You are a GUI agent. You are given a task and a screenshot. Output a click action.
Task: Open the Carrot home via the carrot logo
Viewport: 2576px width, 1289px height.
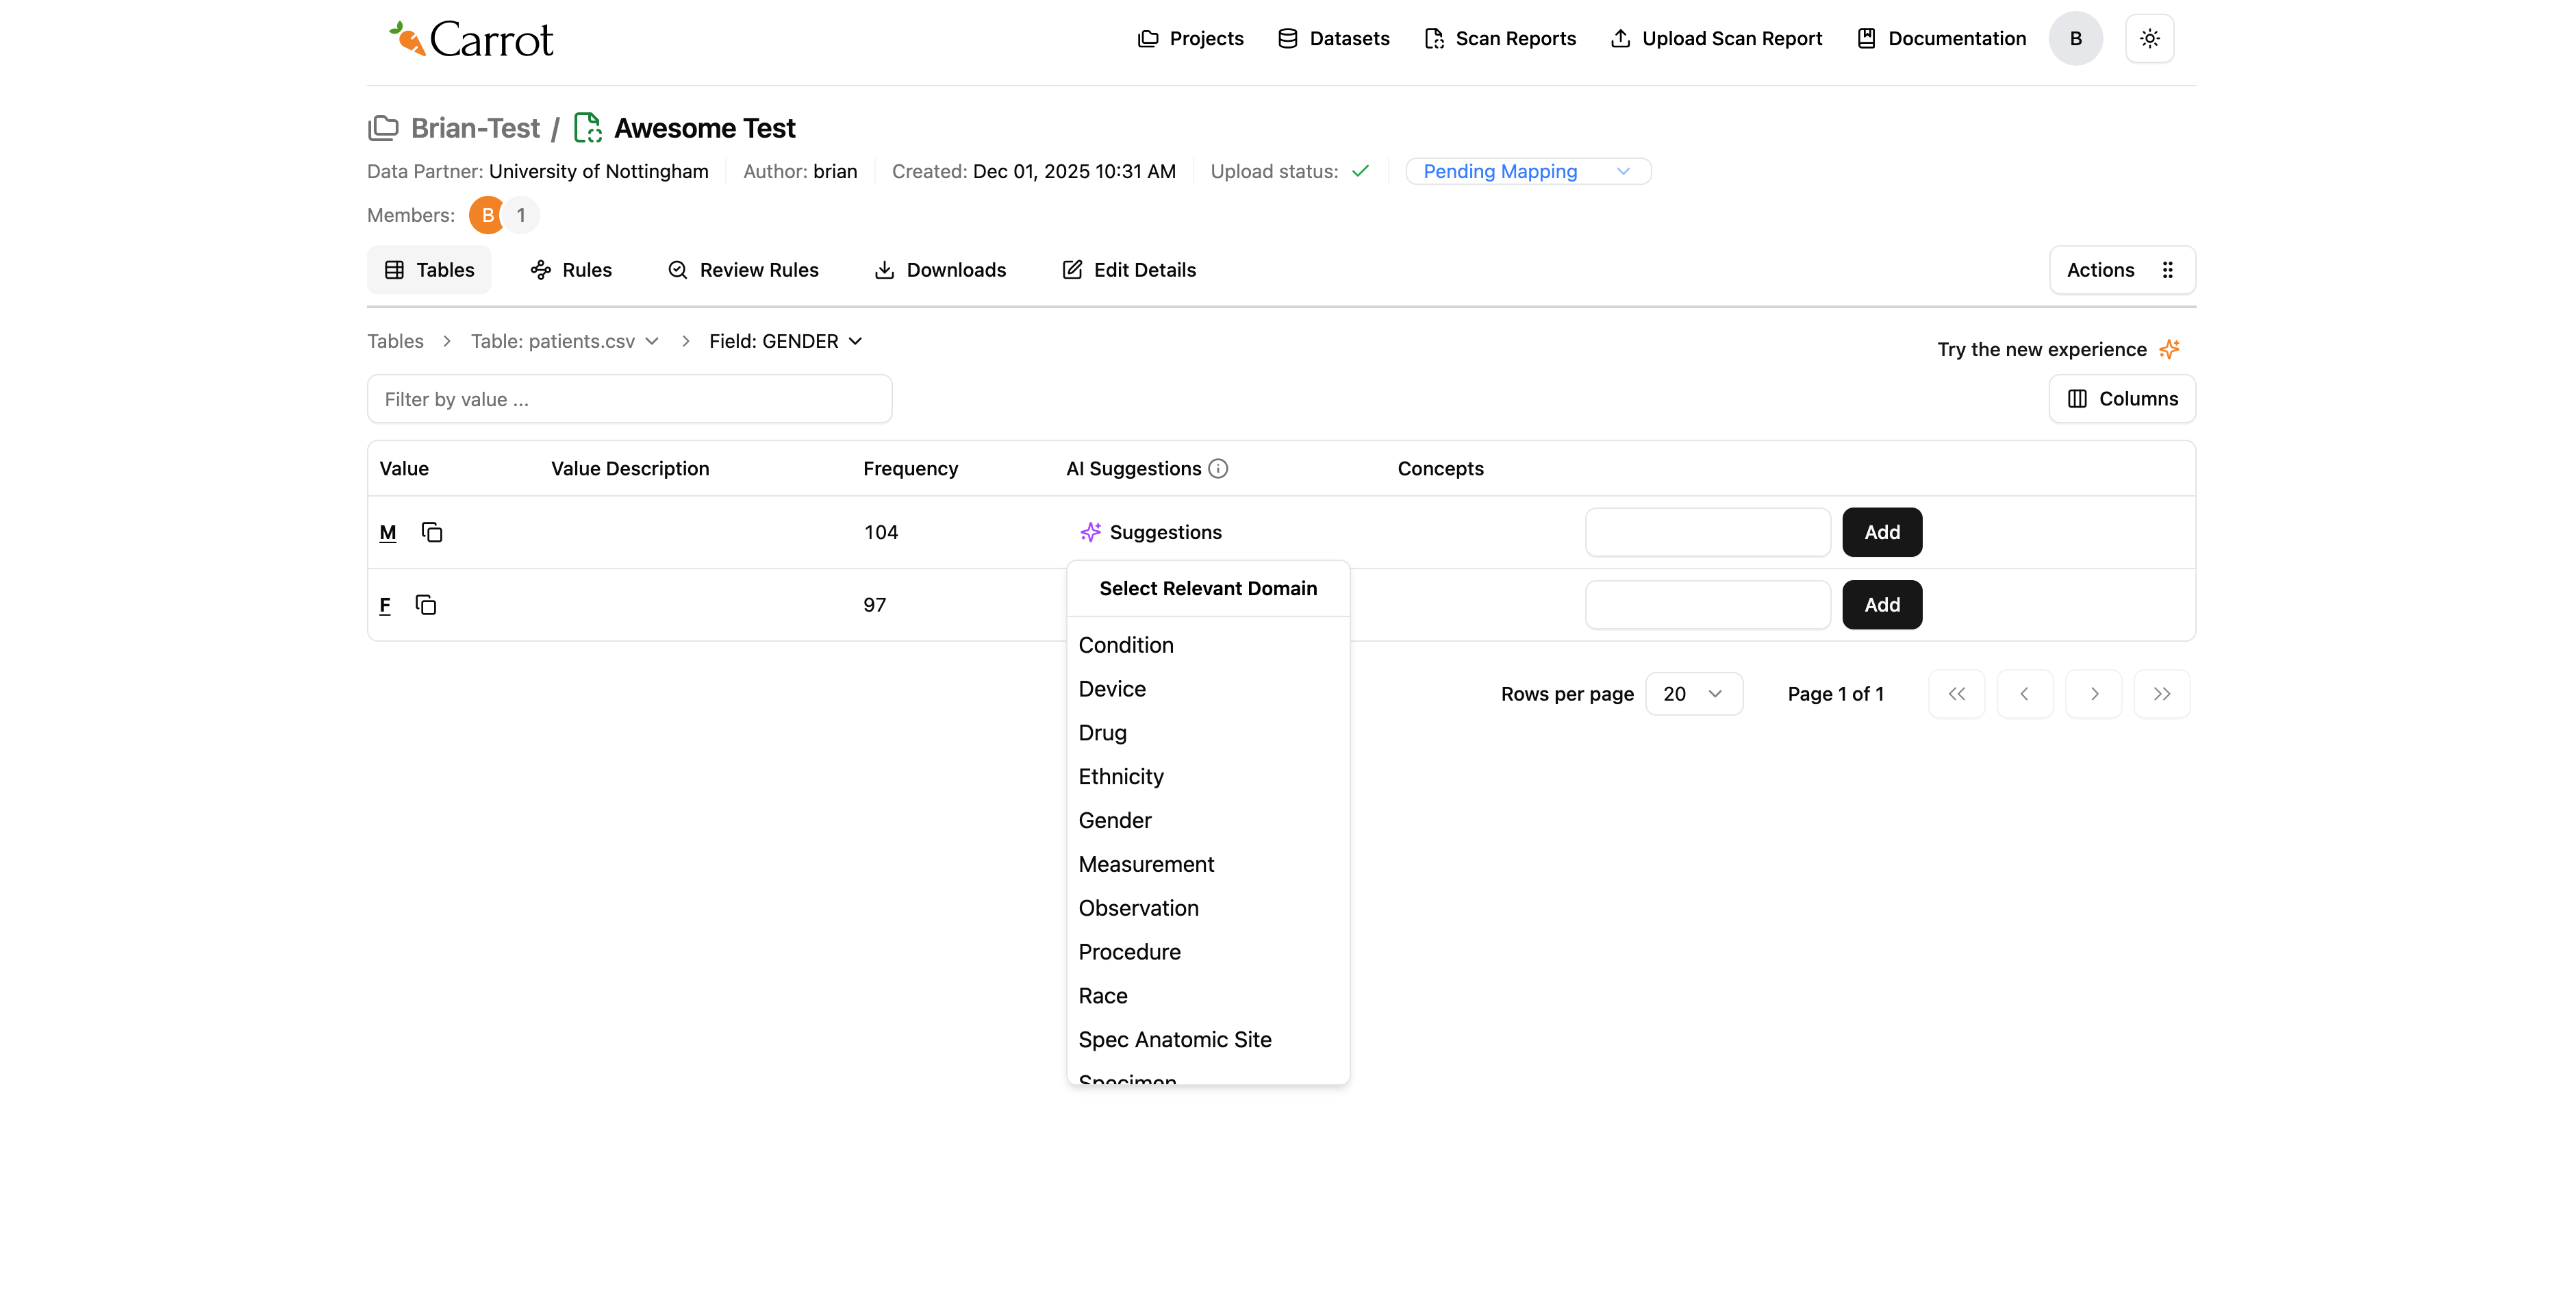coord(469,38)
